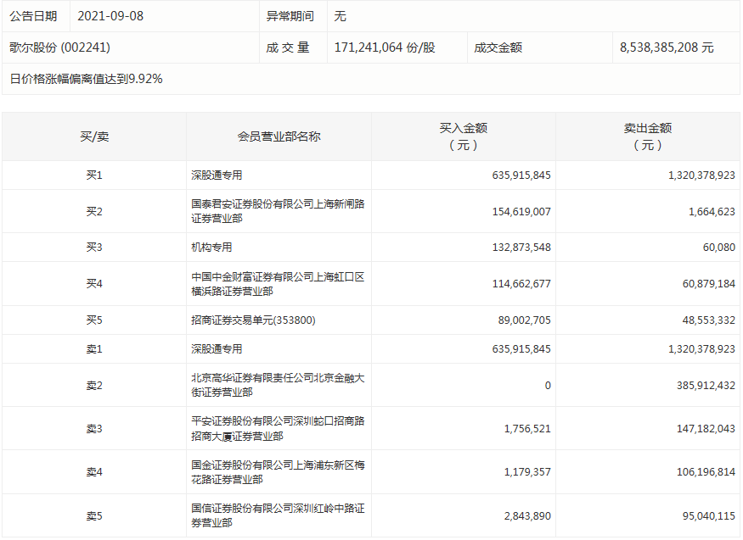
Task: Click the 会员营业部名称 column header
Action: coord(279,136)
